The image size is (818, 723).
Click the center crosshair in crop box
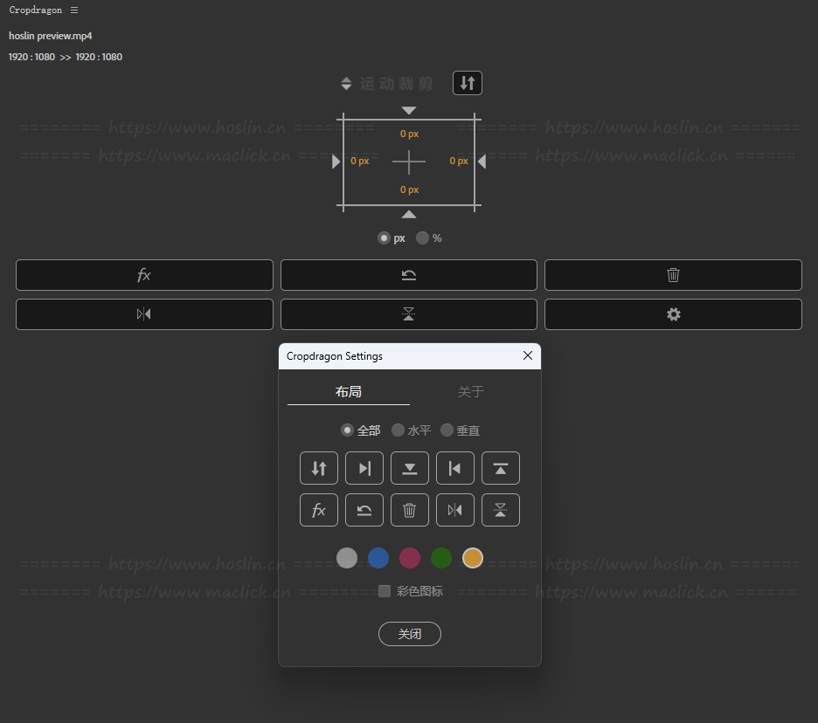409,162
